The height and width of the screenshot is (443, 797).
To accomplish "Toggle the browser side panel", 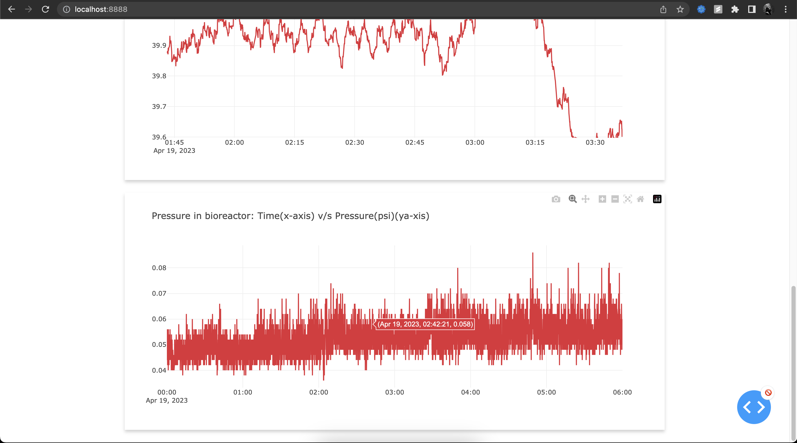I will point(751,9).
